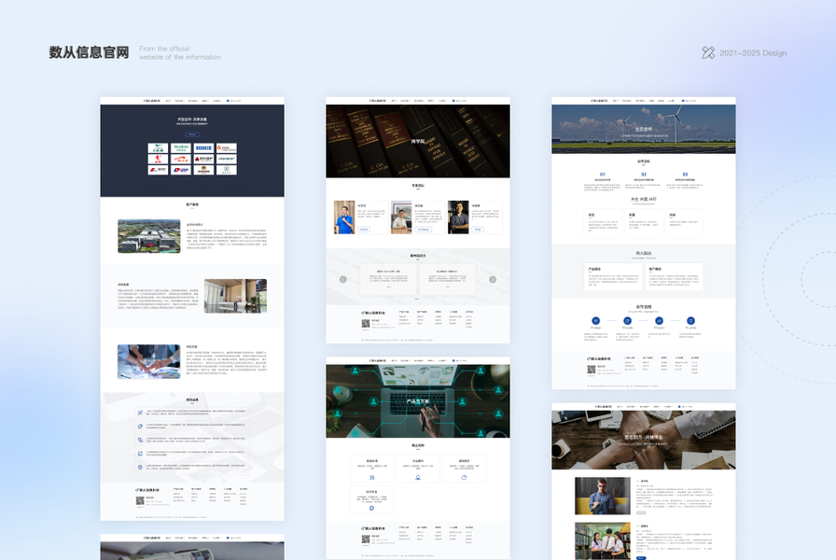Open the office lobby interior photo
The height and width of the screenshot is (560, 836).
pyautogui.click(x=235, y=296)
